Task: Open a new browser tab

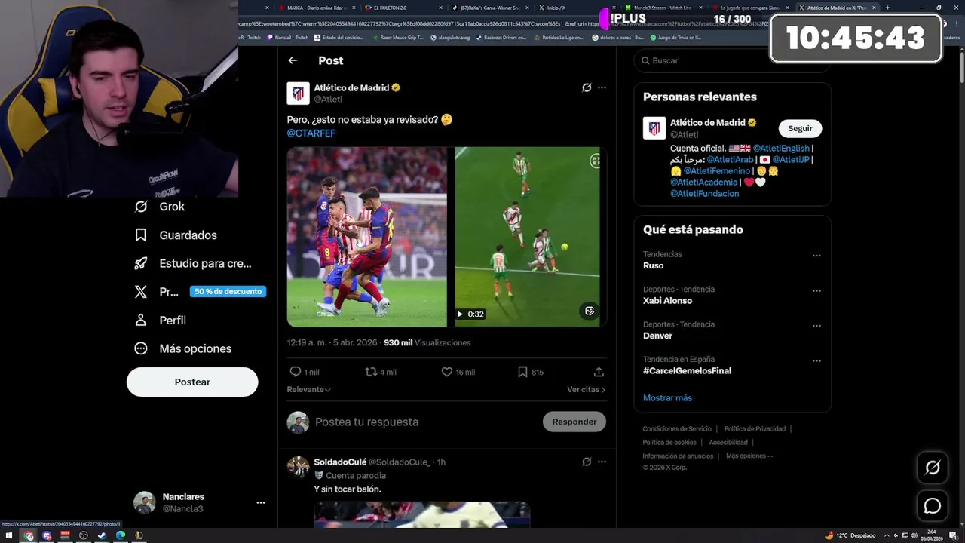Action: coord(887,8)
